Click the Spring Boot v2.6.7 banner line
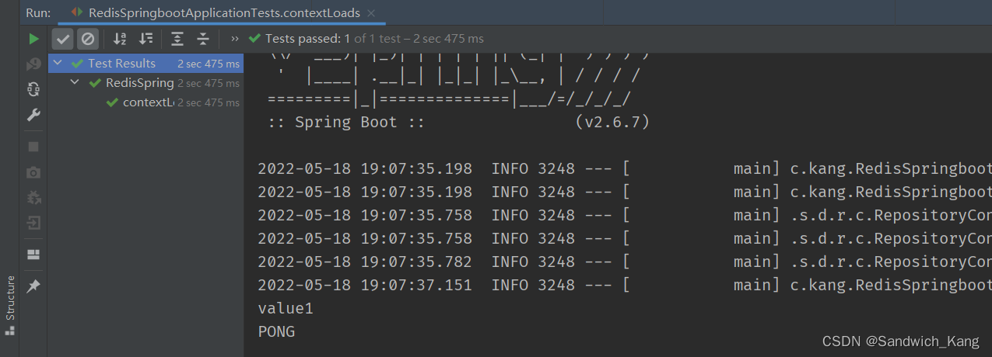The height and width of the screenshot is (357, 992). (x=457, y=122)
